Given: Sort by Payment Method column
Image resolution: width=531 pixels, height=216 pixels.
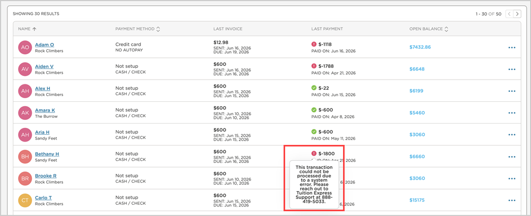Looking at the screenshot, I should (158, 29).
